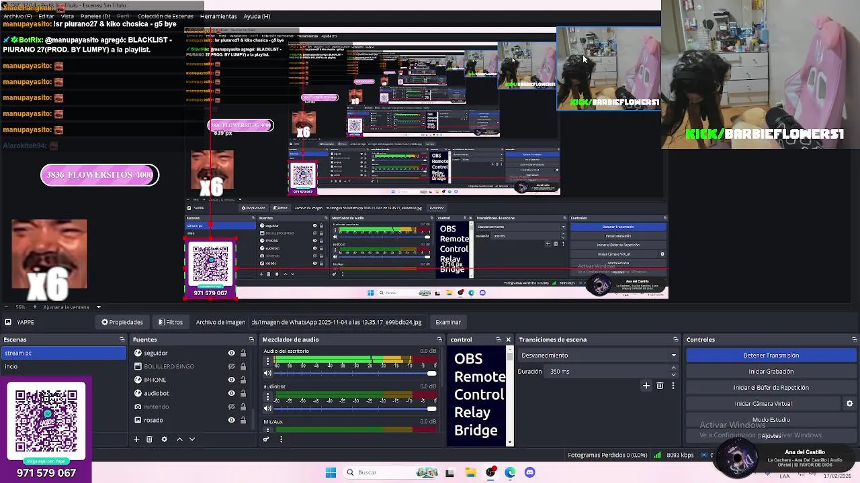Open the Desvanecimiento transition dropdown
The image size is (860, 483).
click(x=598, y=356)
